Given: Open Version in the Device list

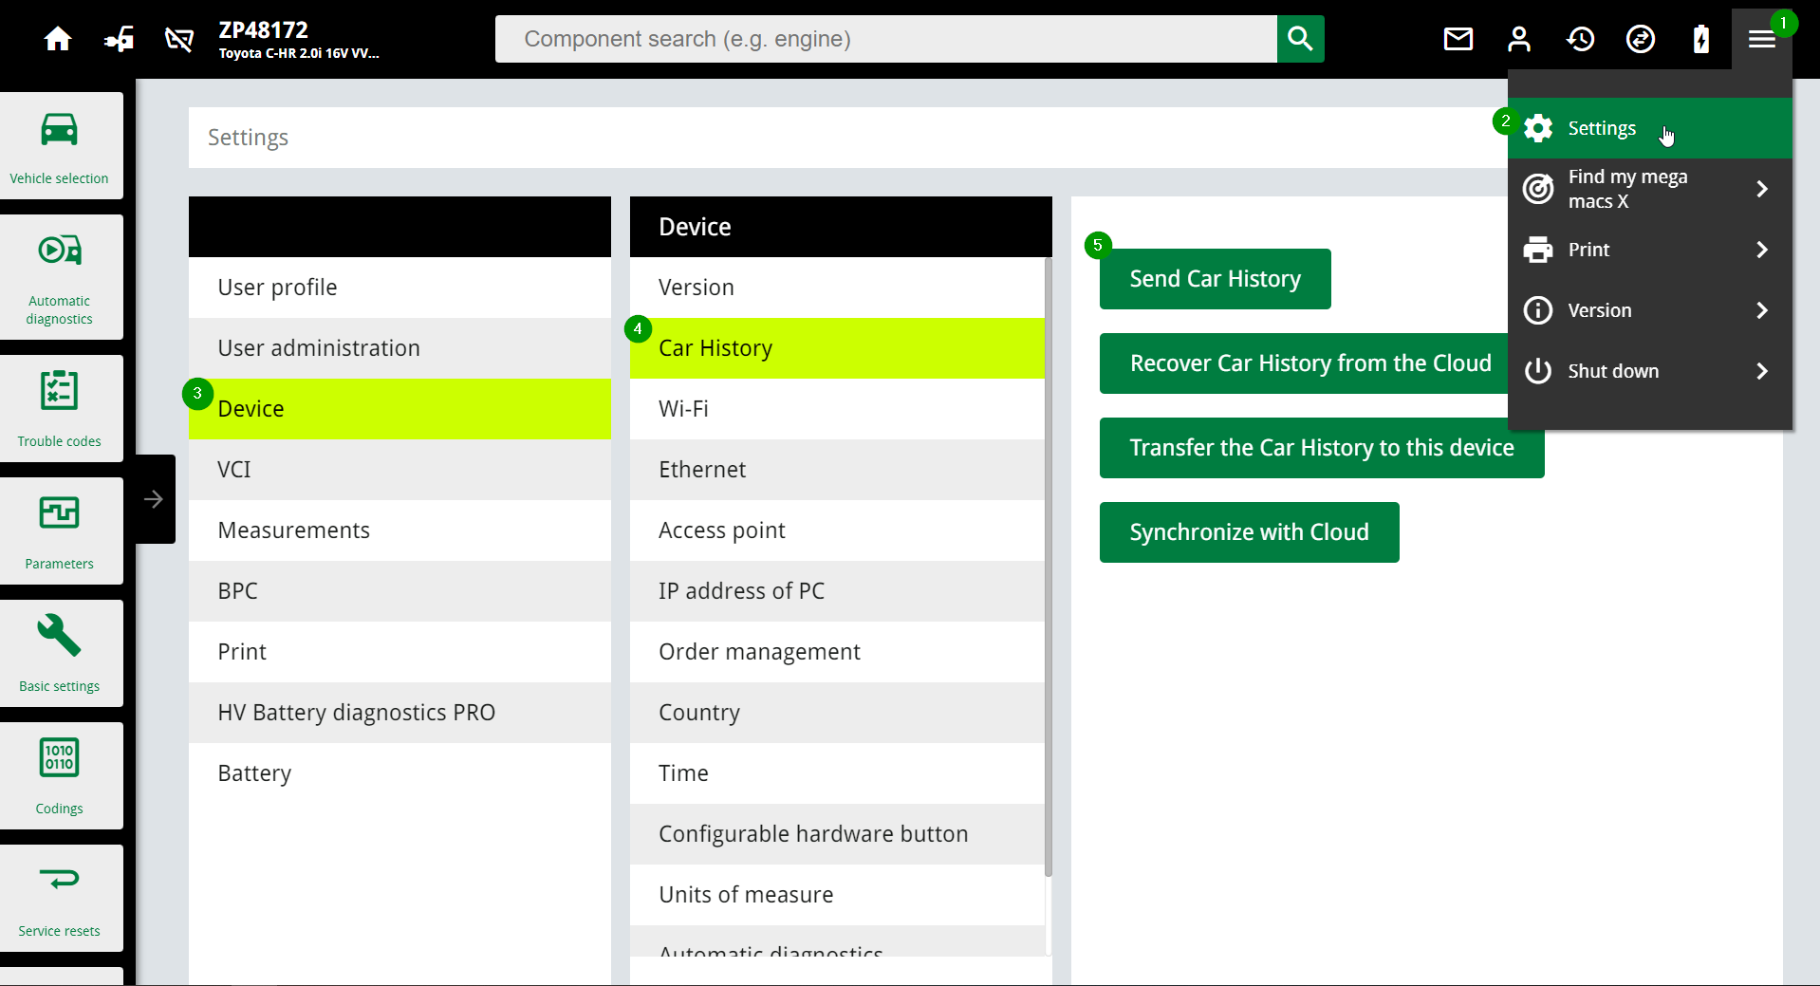Looking at the screenshot, I should coord(837,288).
